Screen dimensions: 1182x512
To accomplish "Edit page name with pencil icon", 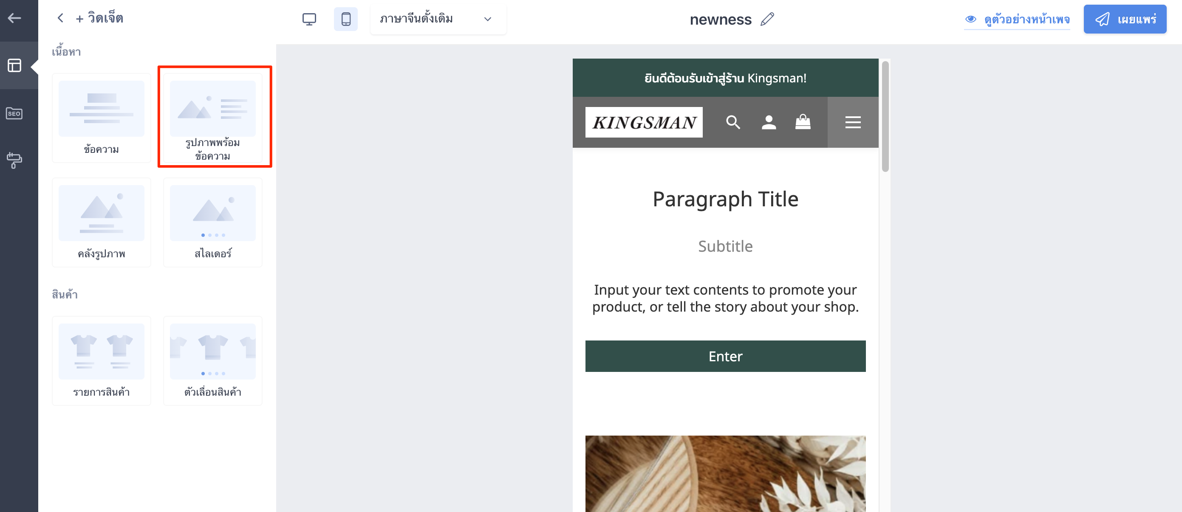I will tap(767, 19).
